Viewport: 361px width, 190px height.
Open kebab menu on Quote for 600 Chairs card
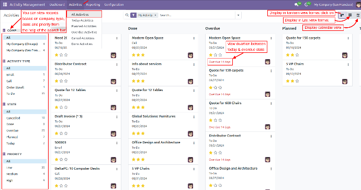pos(271,104)
